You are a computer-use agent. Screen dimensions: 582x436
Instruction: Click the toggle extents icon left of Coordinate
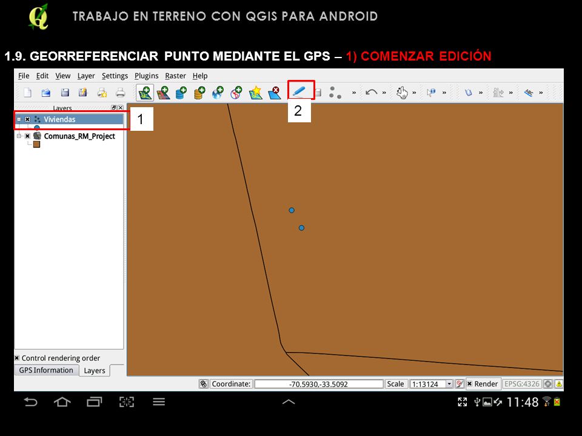pos(204,384)
